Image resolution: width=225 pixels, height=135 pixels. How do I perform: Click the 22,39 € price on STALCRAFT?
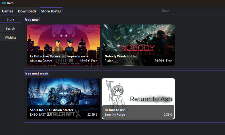pyautogui.click(x=92, y=115)
